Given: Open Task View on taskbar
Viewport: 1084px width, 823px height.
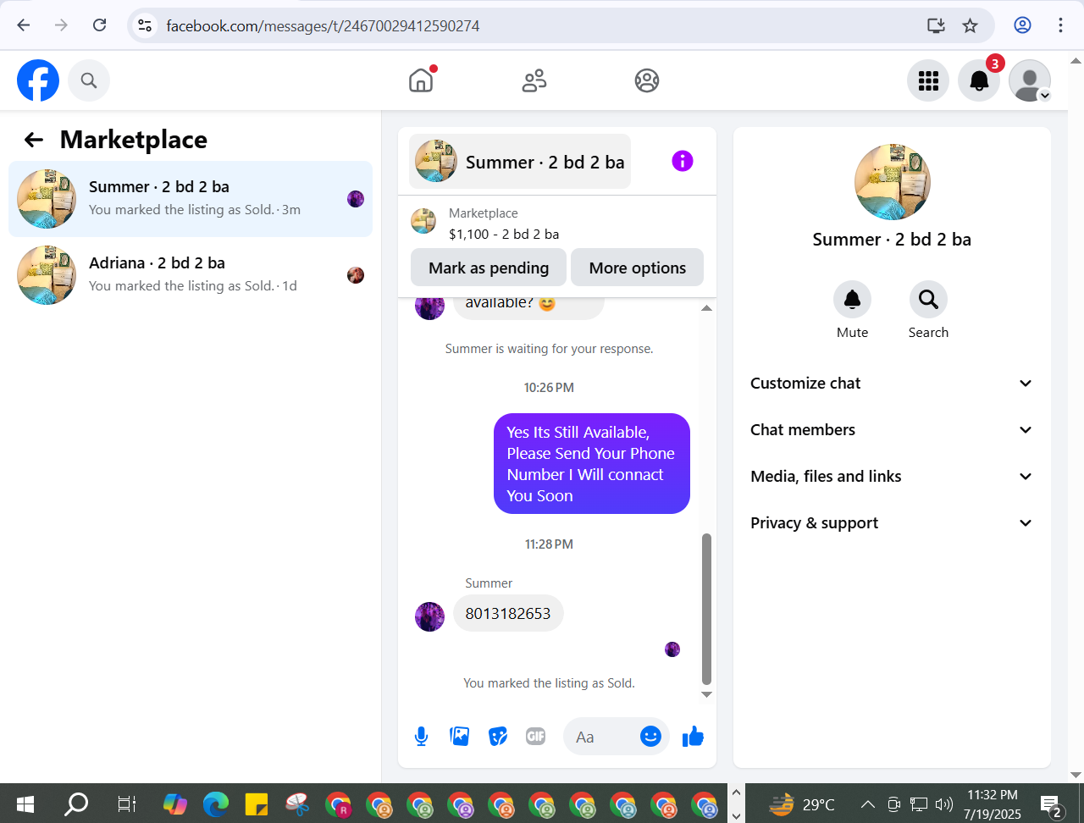Looking at the screenshot, I should point(127,804).
